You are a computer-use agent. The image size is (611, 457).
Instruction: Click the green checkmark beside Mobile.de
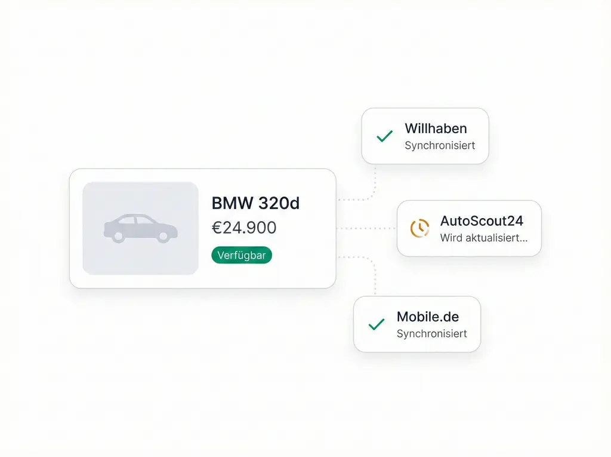[377, 324]
